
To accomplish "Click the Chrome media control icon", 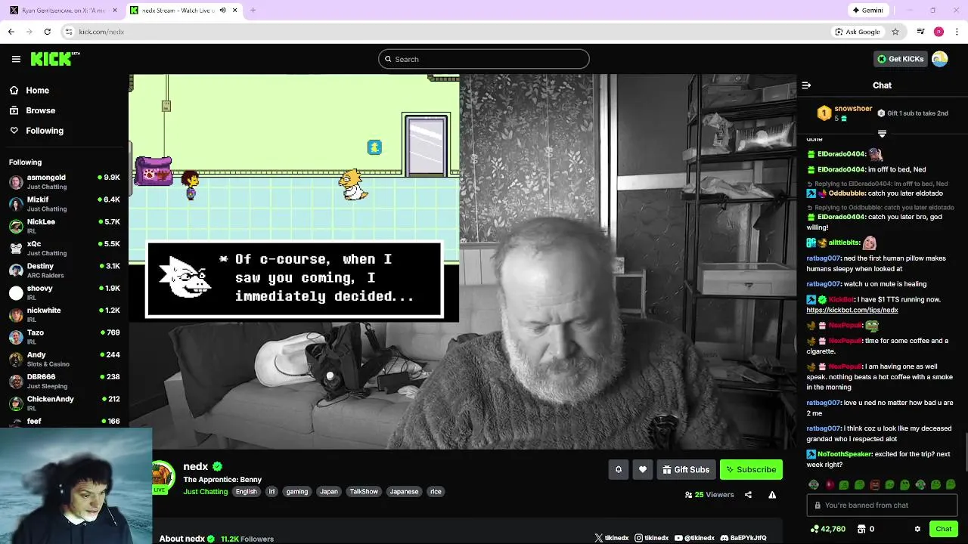I will 920,32.
